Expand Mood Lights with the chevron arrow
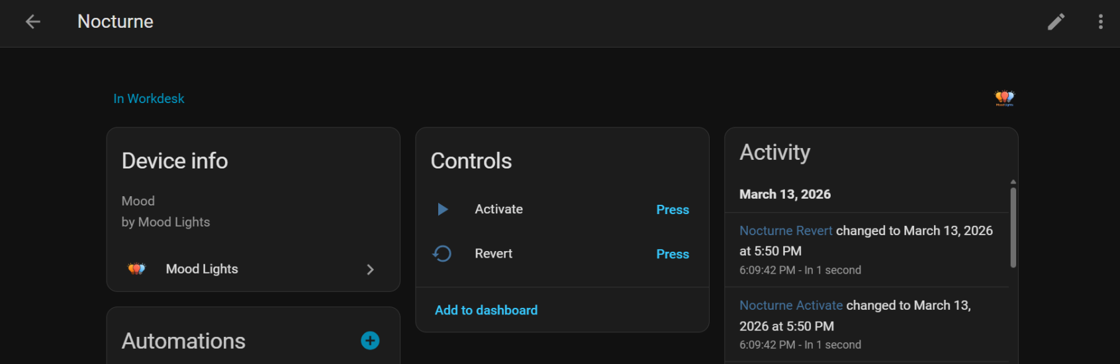This screenshot has width=1120, height=364. (x=370, y=270)
